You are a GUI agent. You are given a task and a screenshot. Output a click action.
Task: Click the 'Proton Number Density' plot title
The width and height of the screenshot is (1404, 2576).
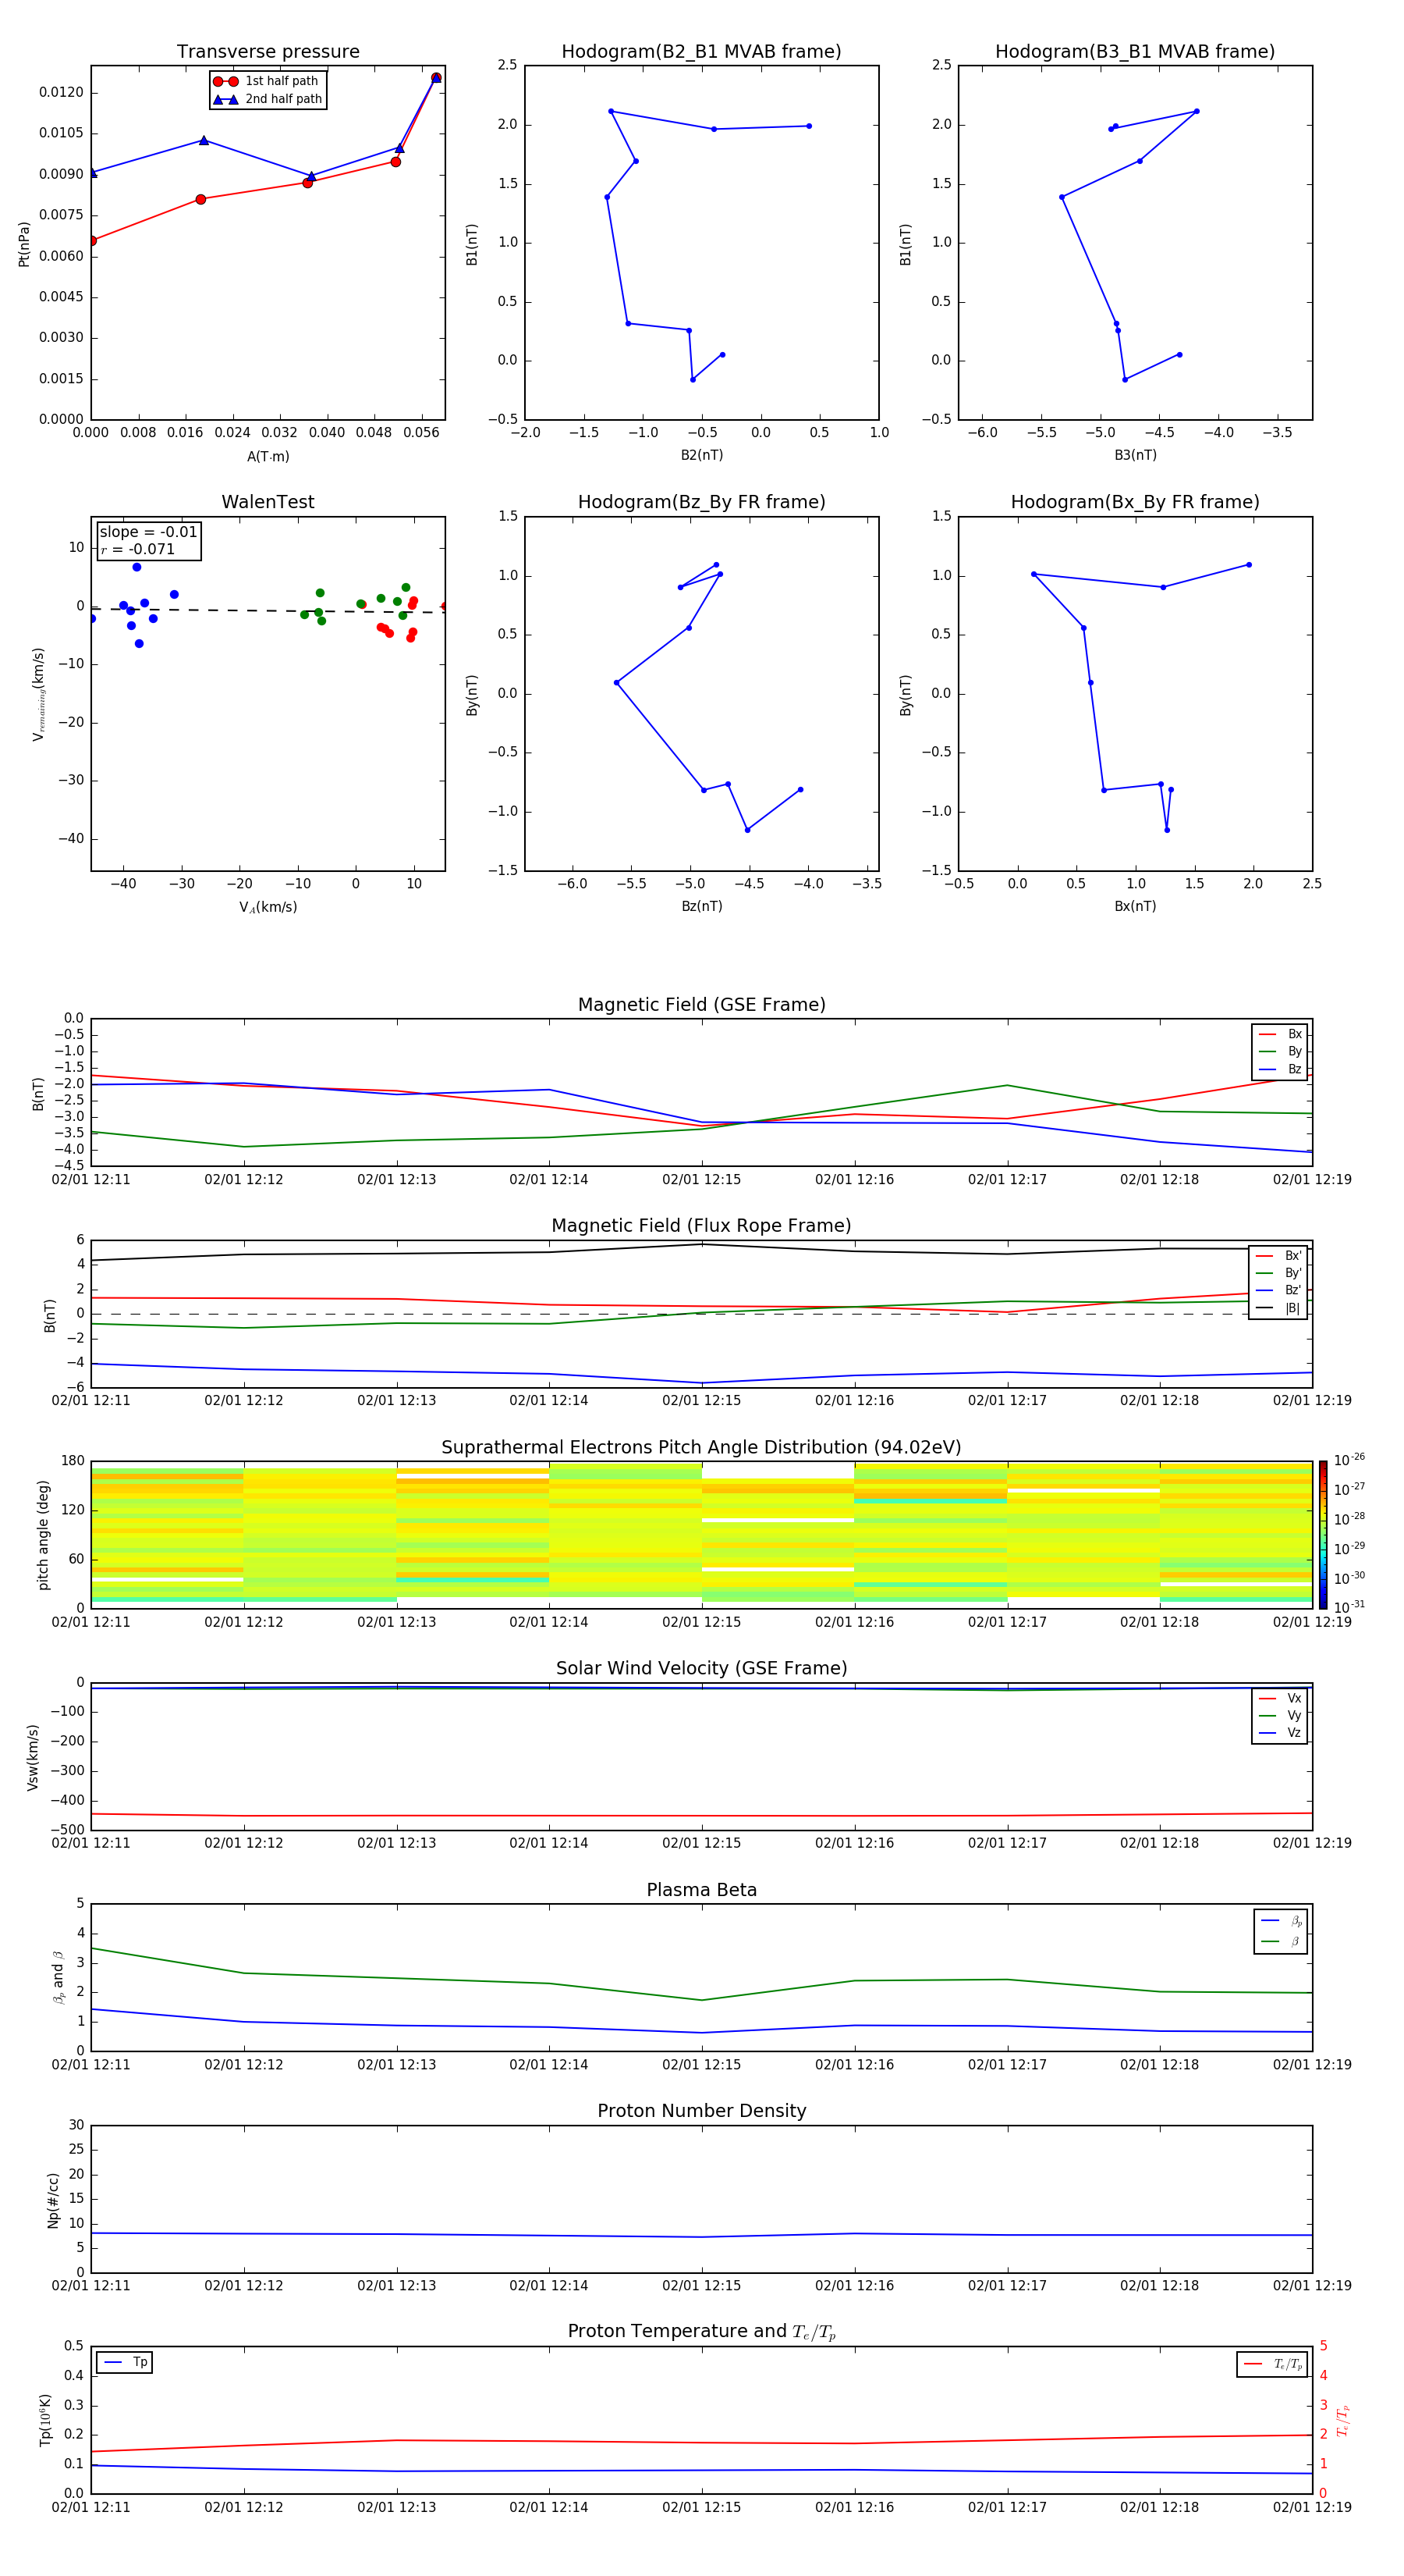pyautogui.click(x=701, y=2111)
